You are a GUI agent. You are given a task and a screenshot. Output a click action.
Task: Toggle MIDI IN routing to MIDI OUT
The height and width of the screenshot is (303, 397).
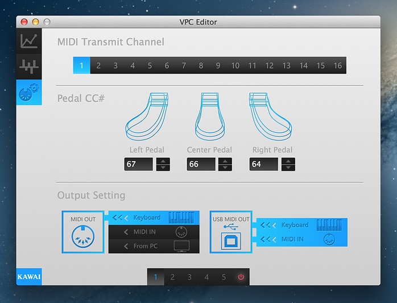(x=154, y=232)
